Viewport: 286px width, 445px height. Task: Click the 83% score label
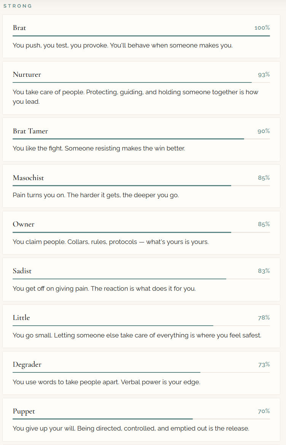tap(264, 271)
